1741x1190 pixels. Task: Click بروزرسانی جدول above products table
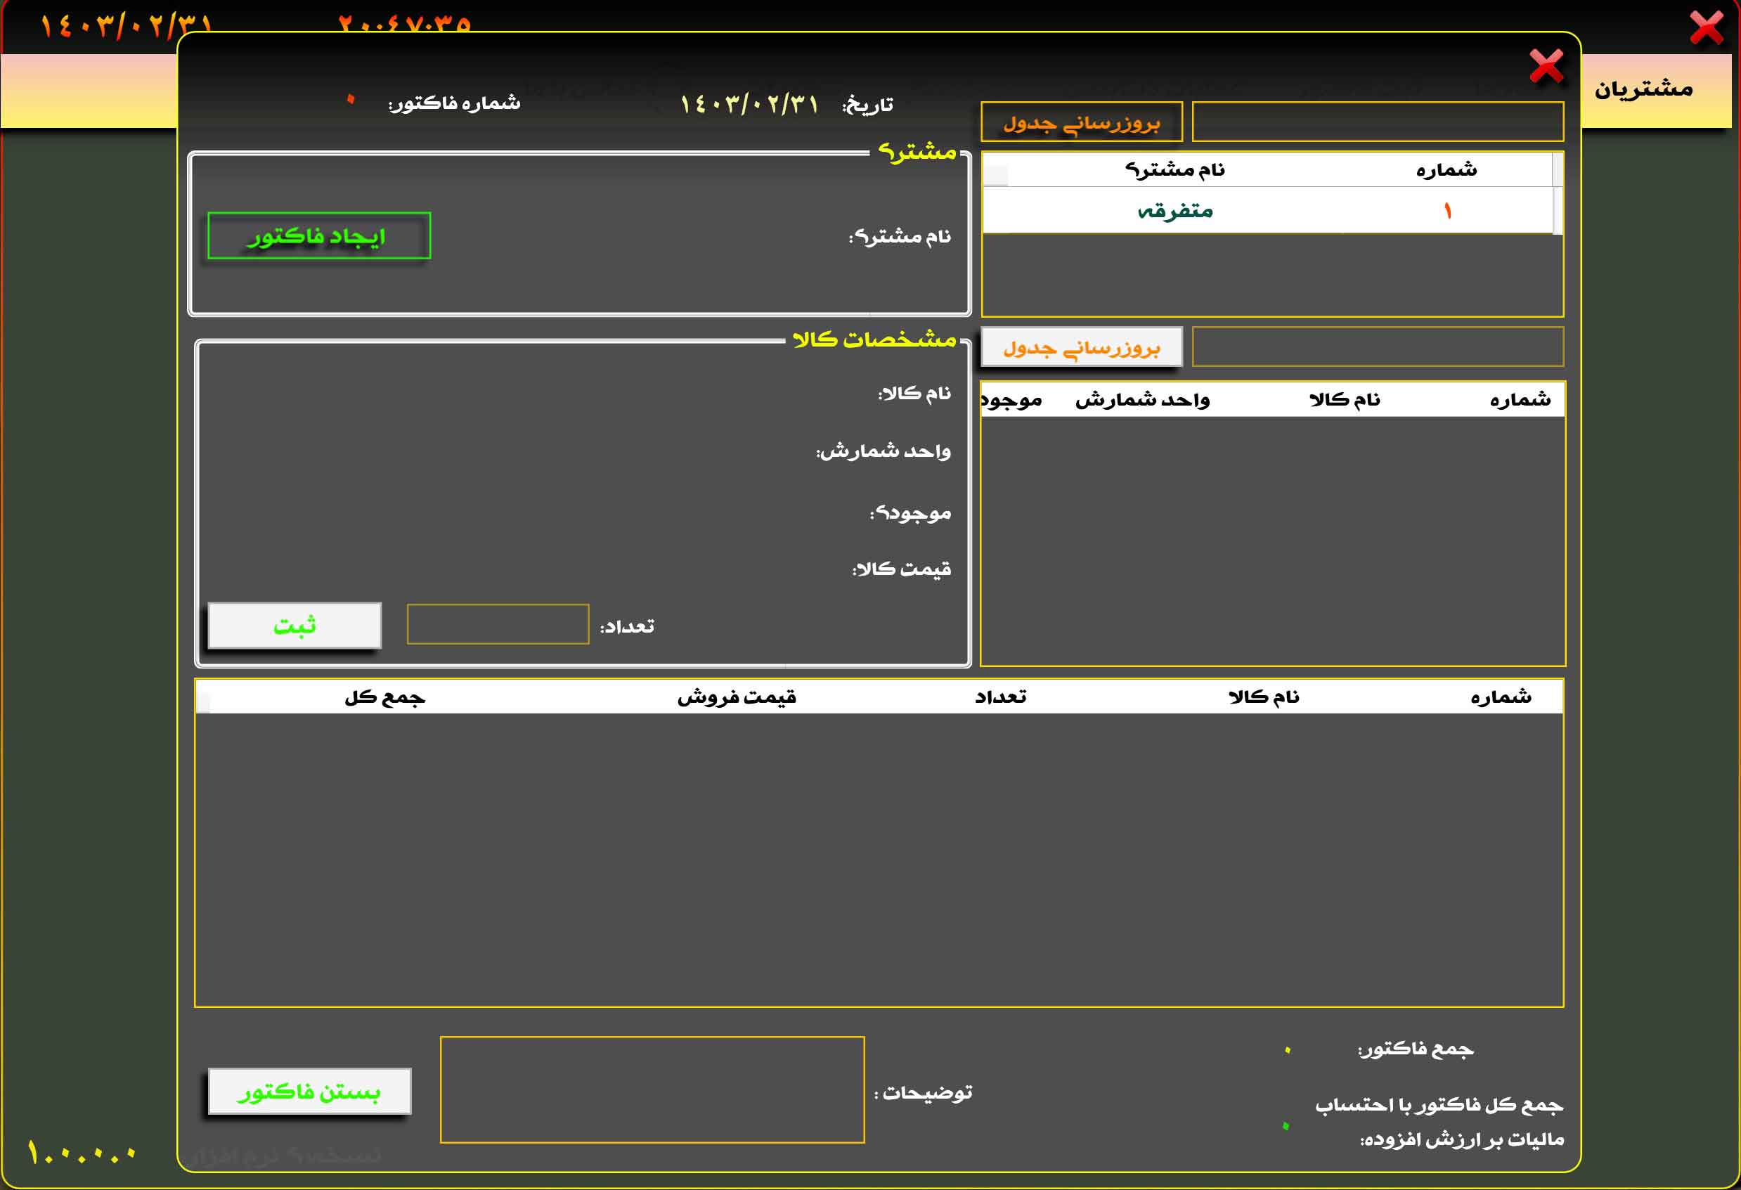click(x=1081, y=348)
